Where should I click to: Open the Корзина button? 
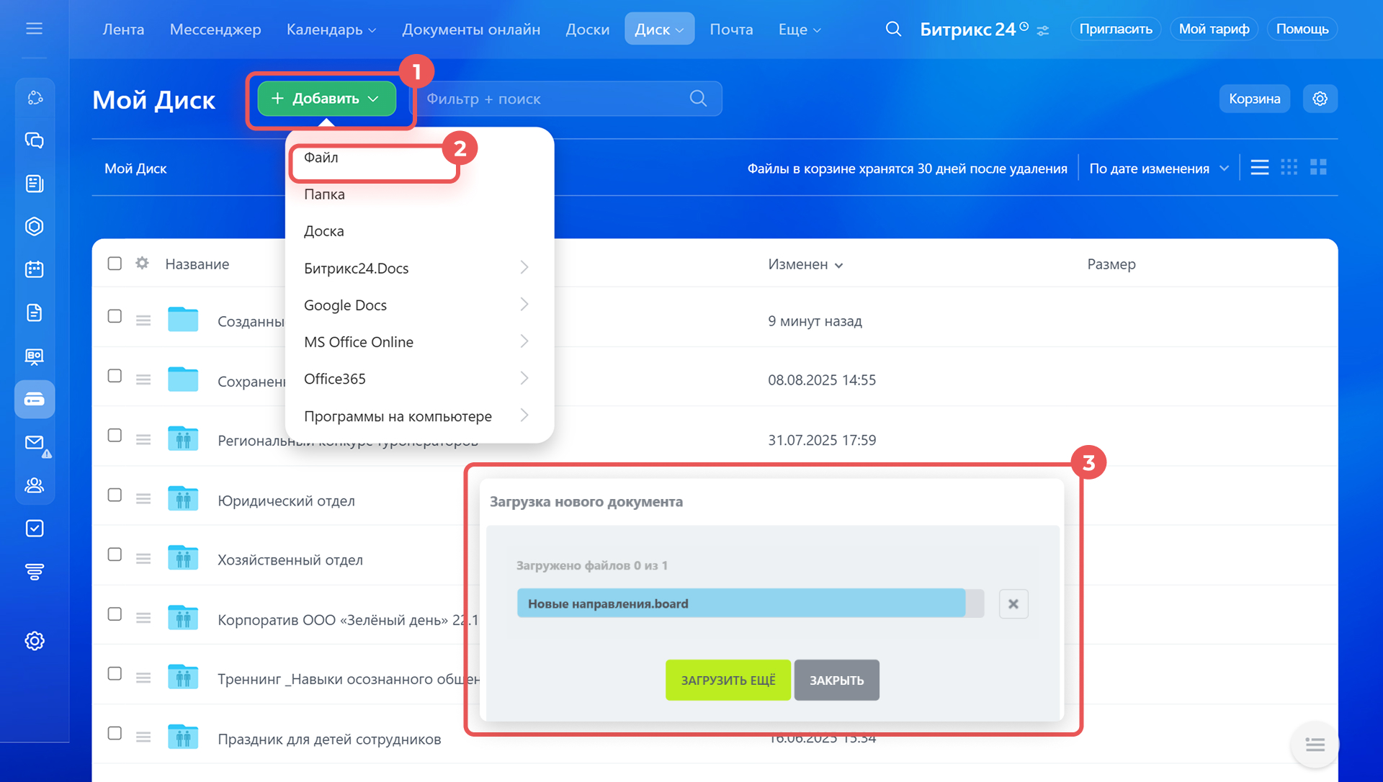pos(1253,99)
